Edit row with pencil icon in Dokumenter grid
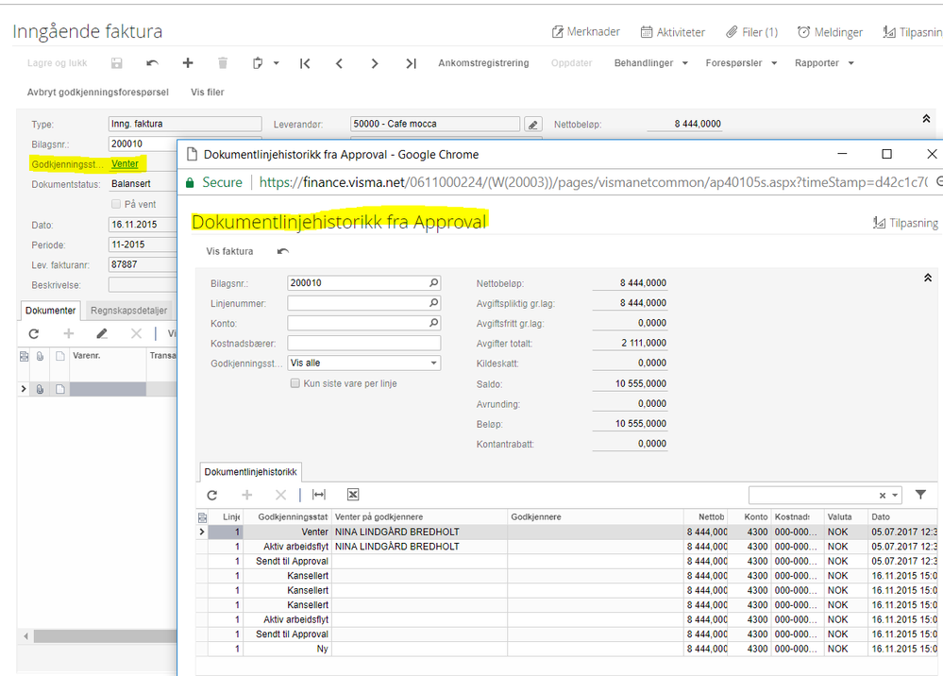 tap(102, 334)
